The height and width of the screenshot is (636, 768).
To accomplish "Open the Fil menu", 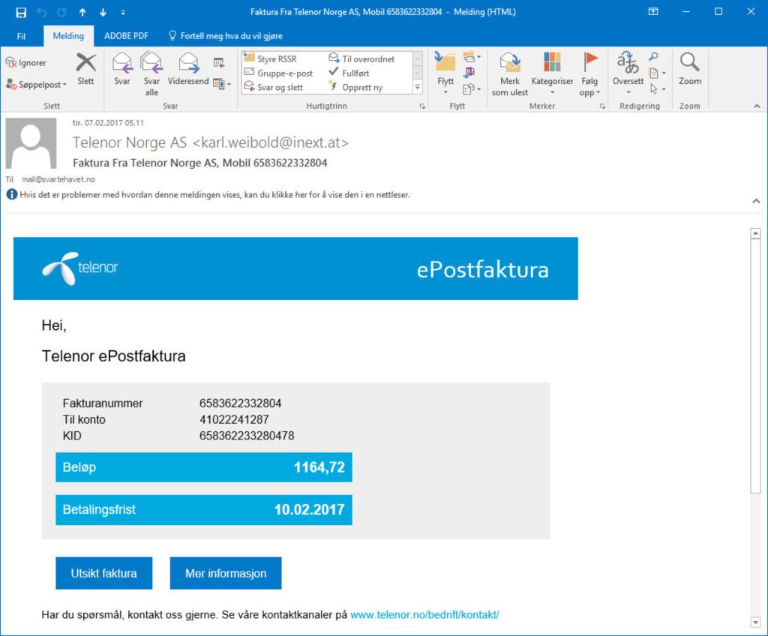I will coord(21,36).
